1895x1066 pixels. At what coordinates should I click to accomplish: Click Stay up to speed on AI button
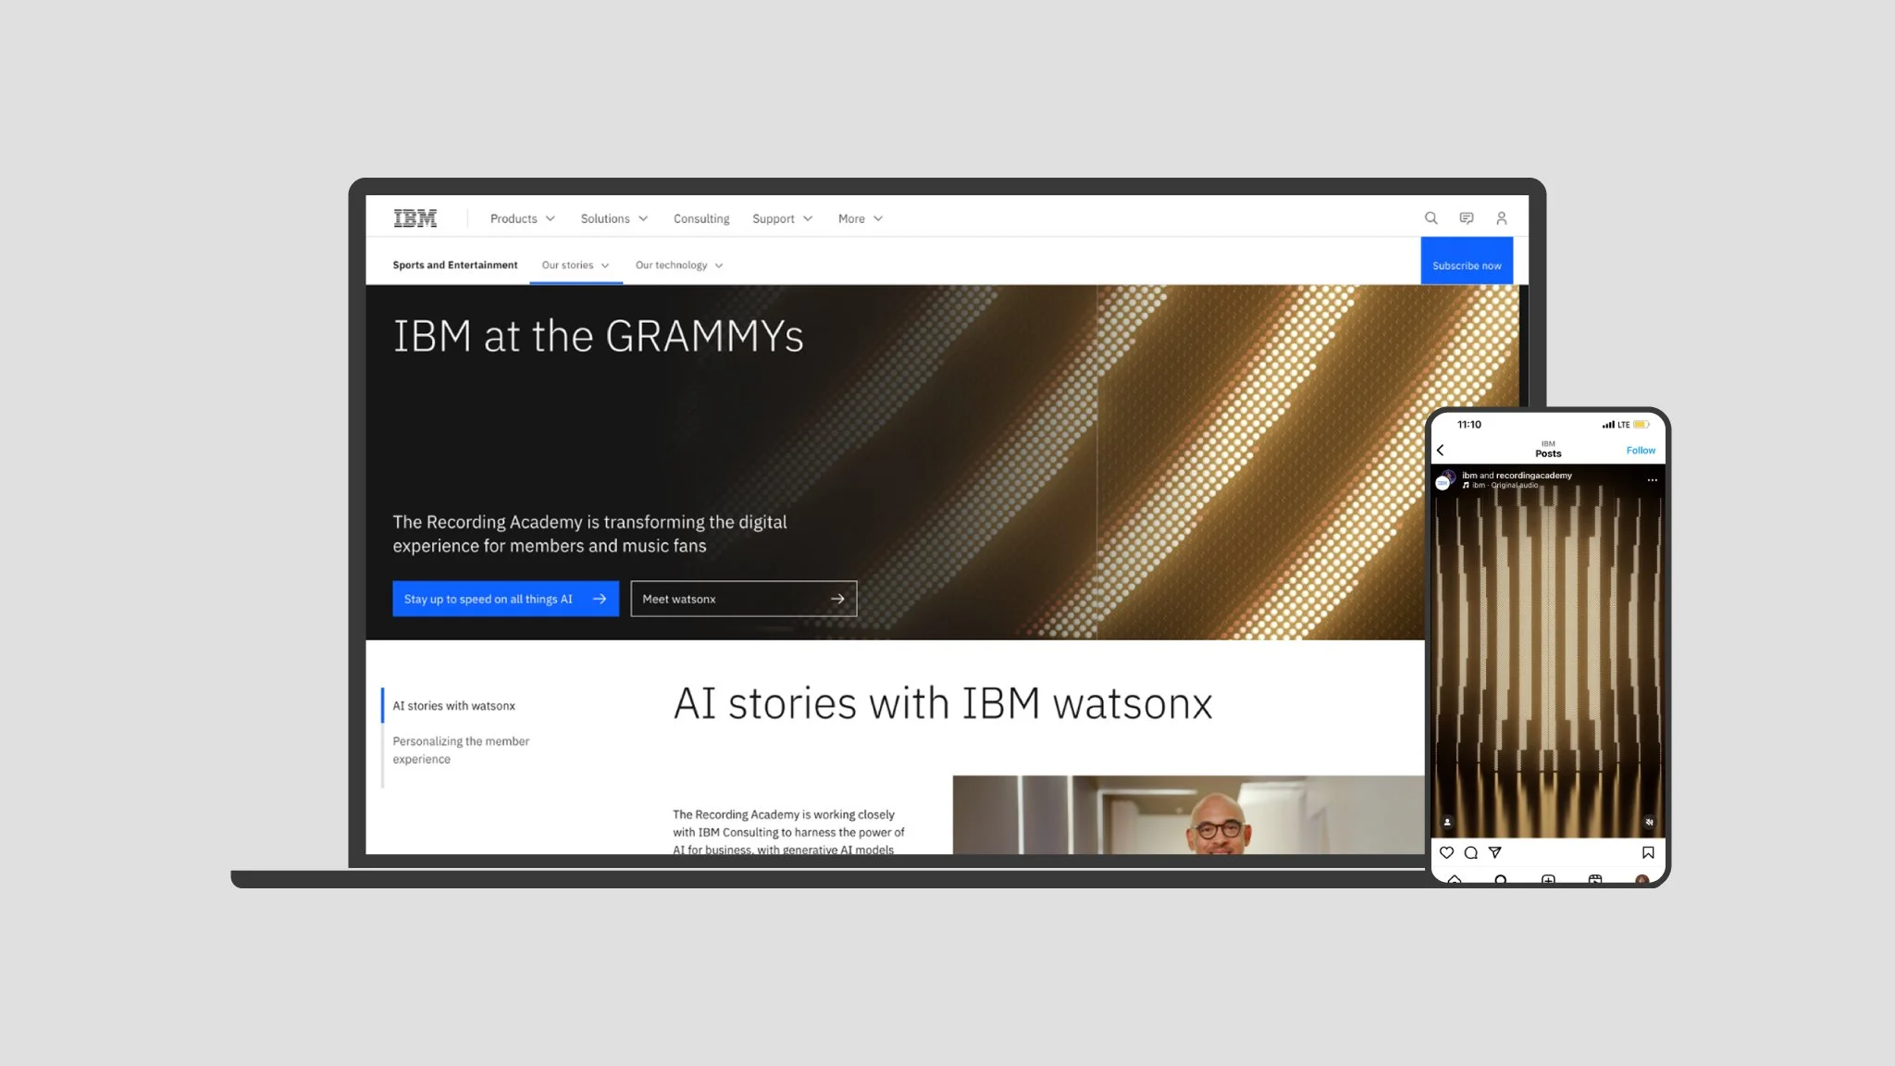tap(505, 599)
